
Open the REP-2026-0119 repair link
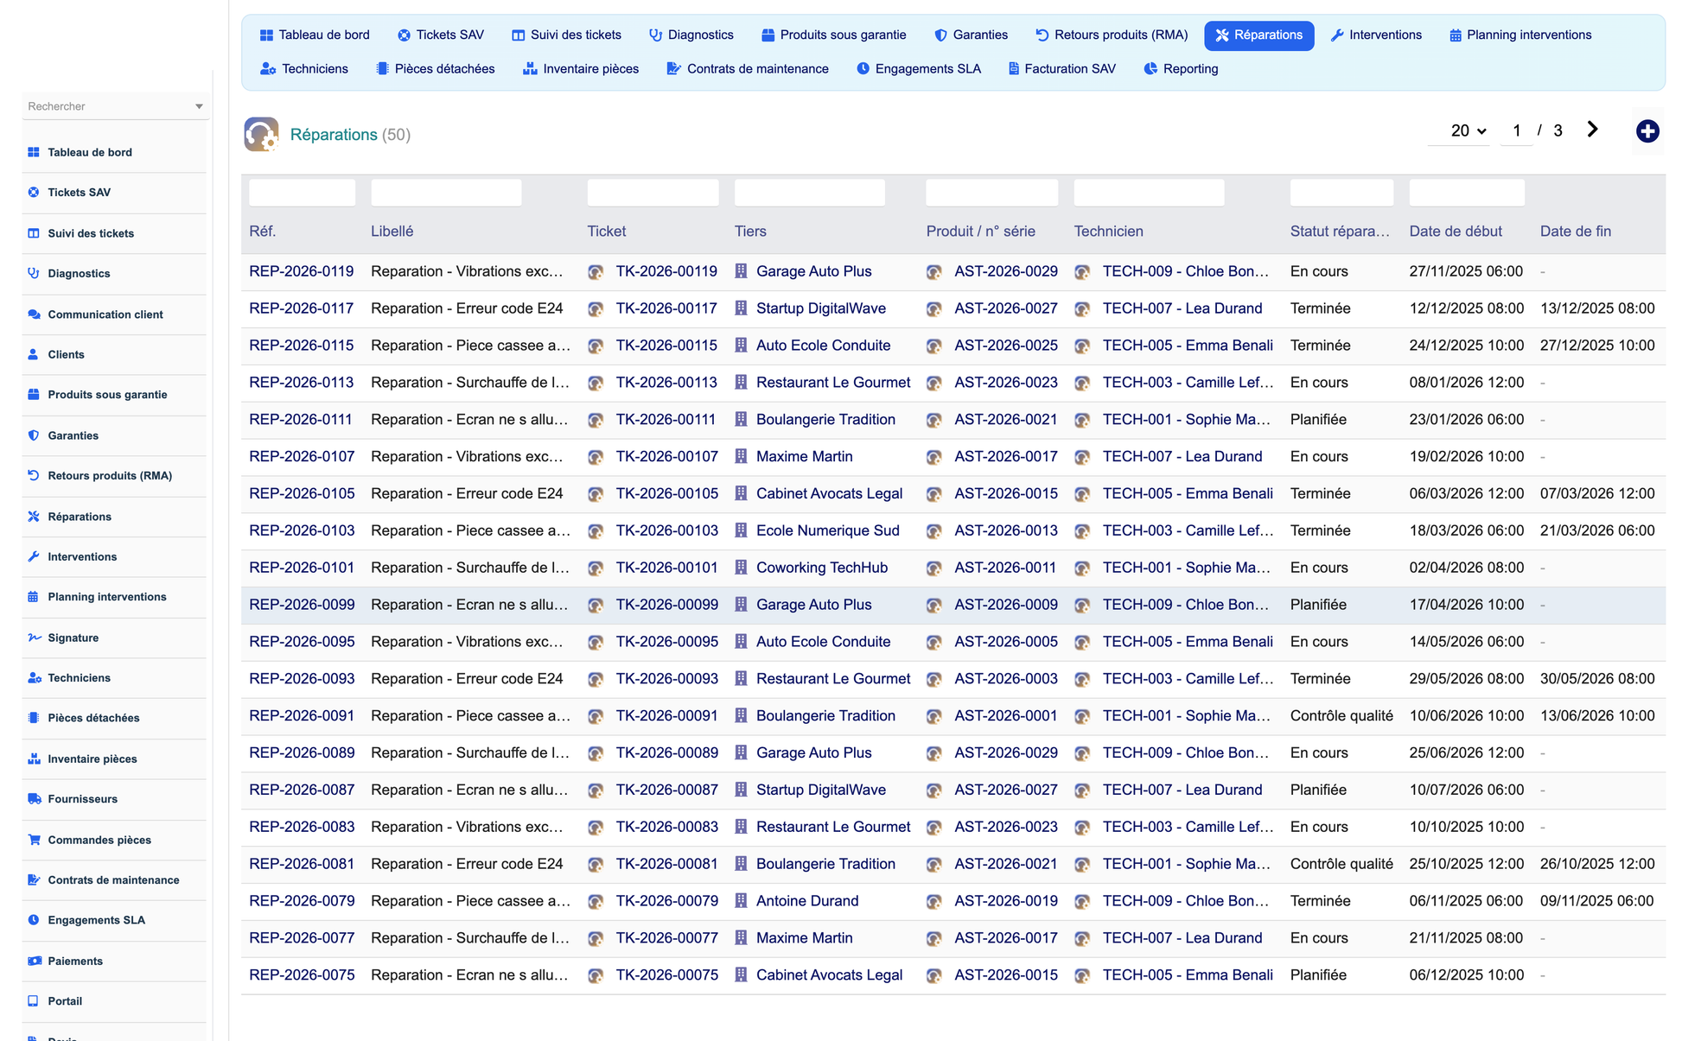tap(301, 271)
